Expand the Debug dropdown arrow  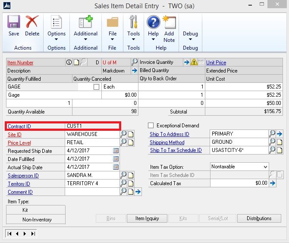pos(190,39)
